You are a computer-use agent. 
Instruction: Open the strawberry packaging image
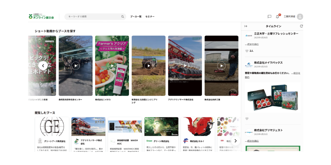(x=272, y=97)
